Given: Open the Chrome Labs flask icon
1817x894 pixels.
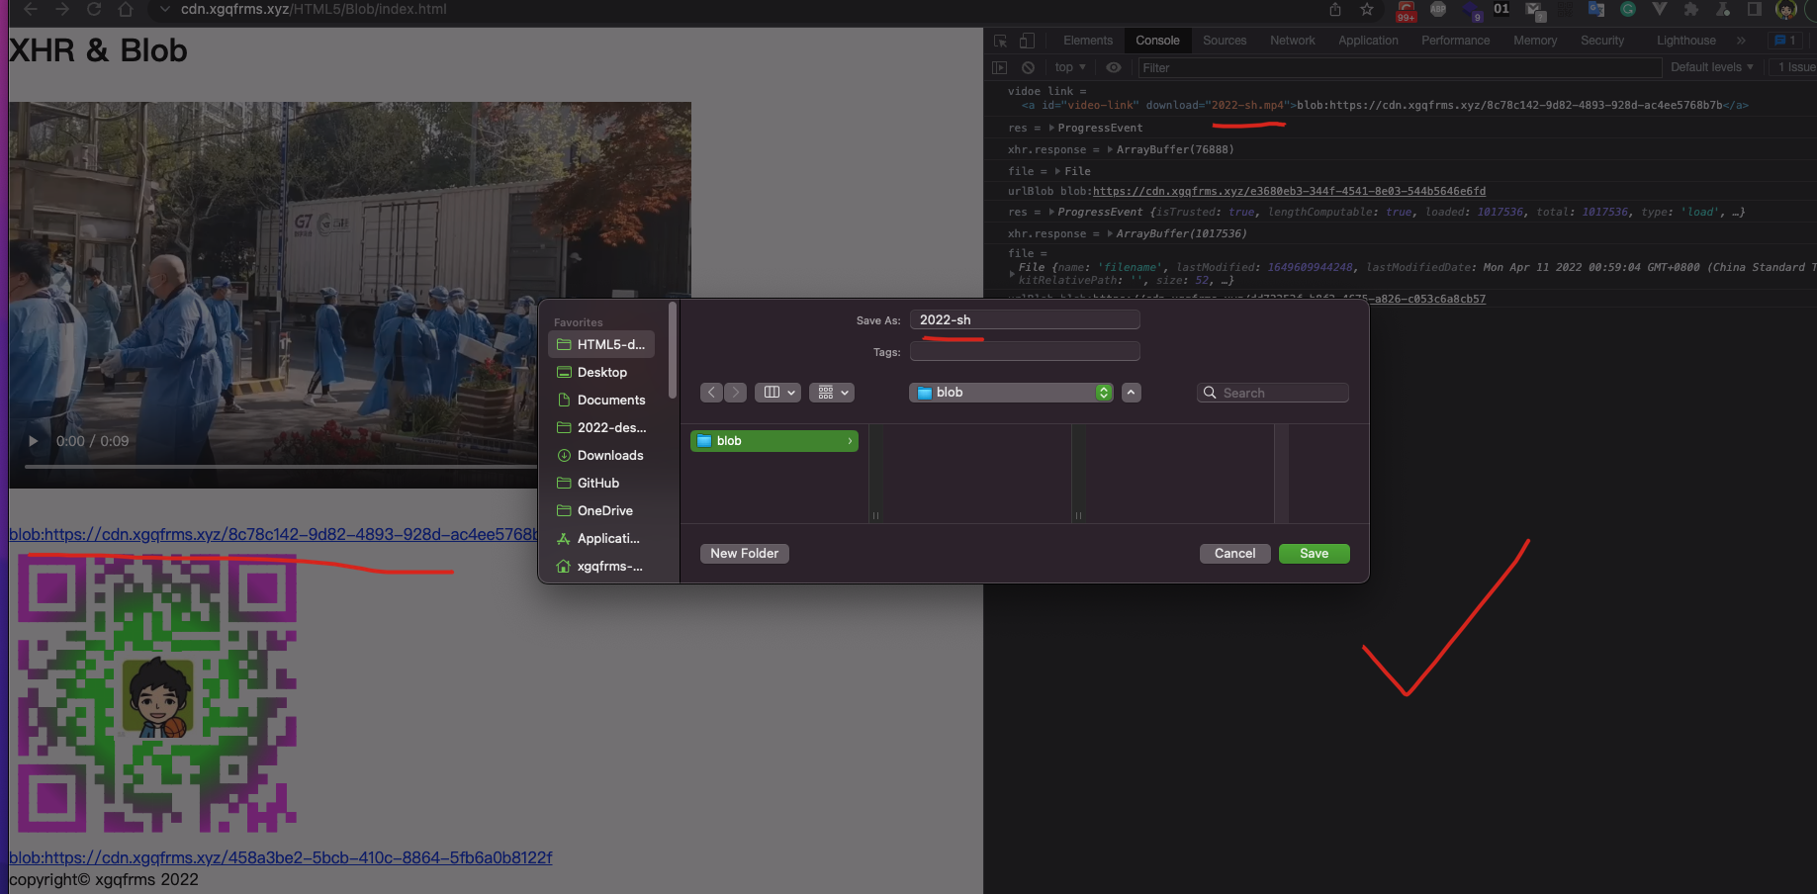Looking at the screenshot, I should coord(1723,9).
